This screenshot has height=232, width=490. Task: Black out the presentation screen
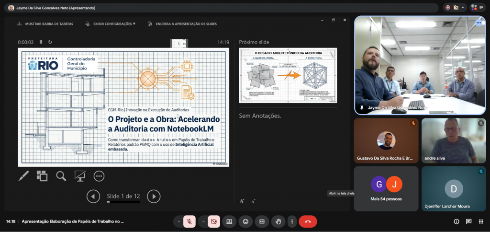tap(80, 176)
